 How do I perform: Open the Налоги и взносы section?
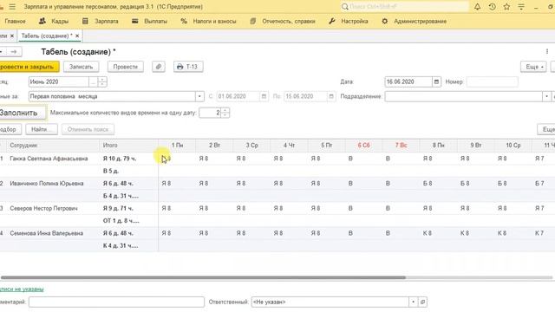208,21
